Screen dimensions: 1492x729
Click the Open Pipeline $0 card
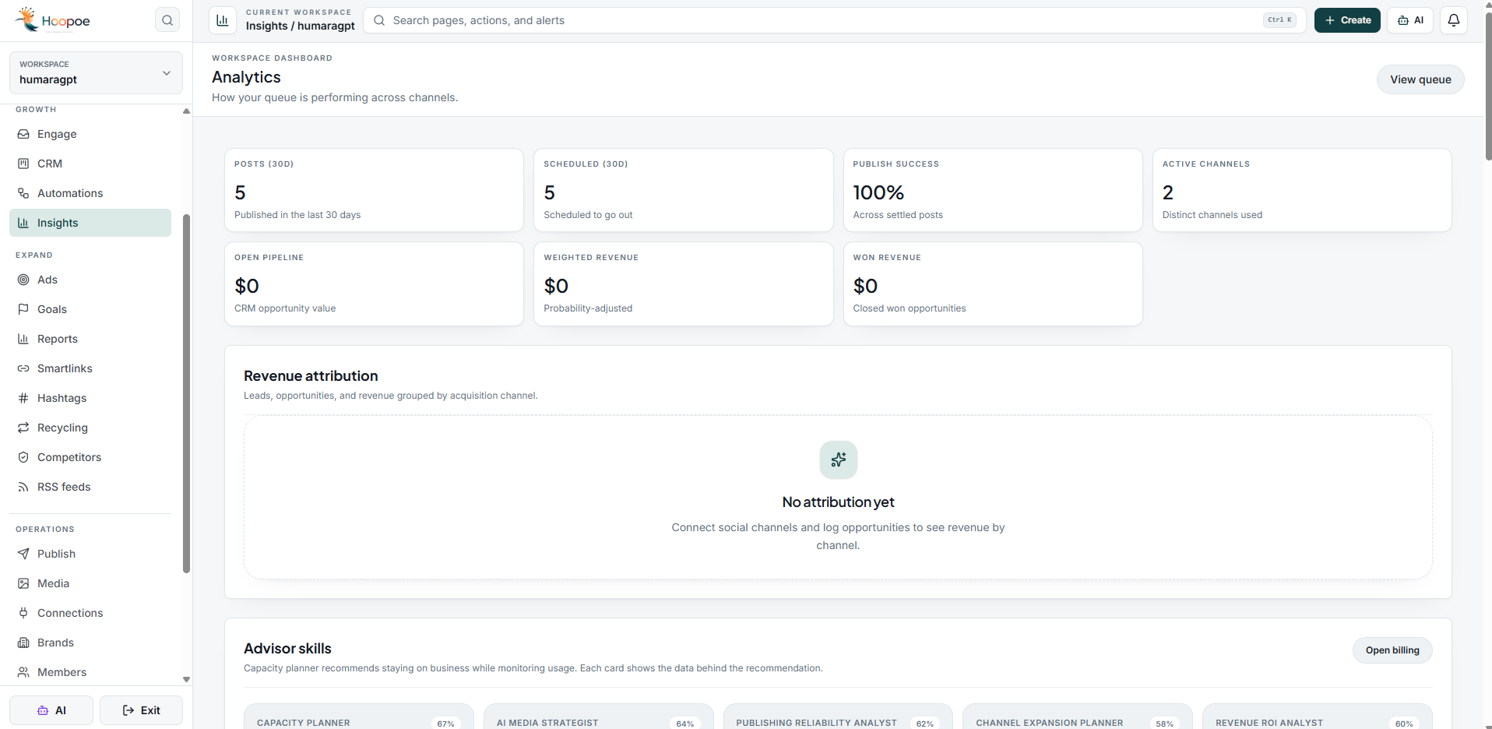374,283
